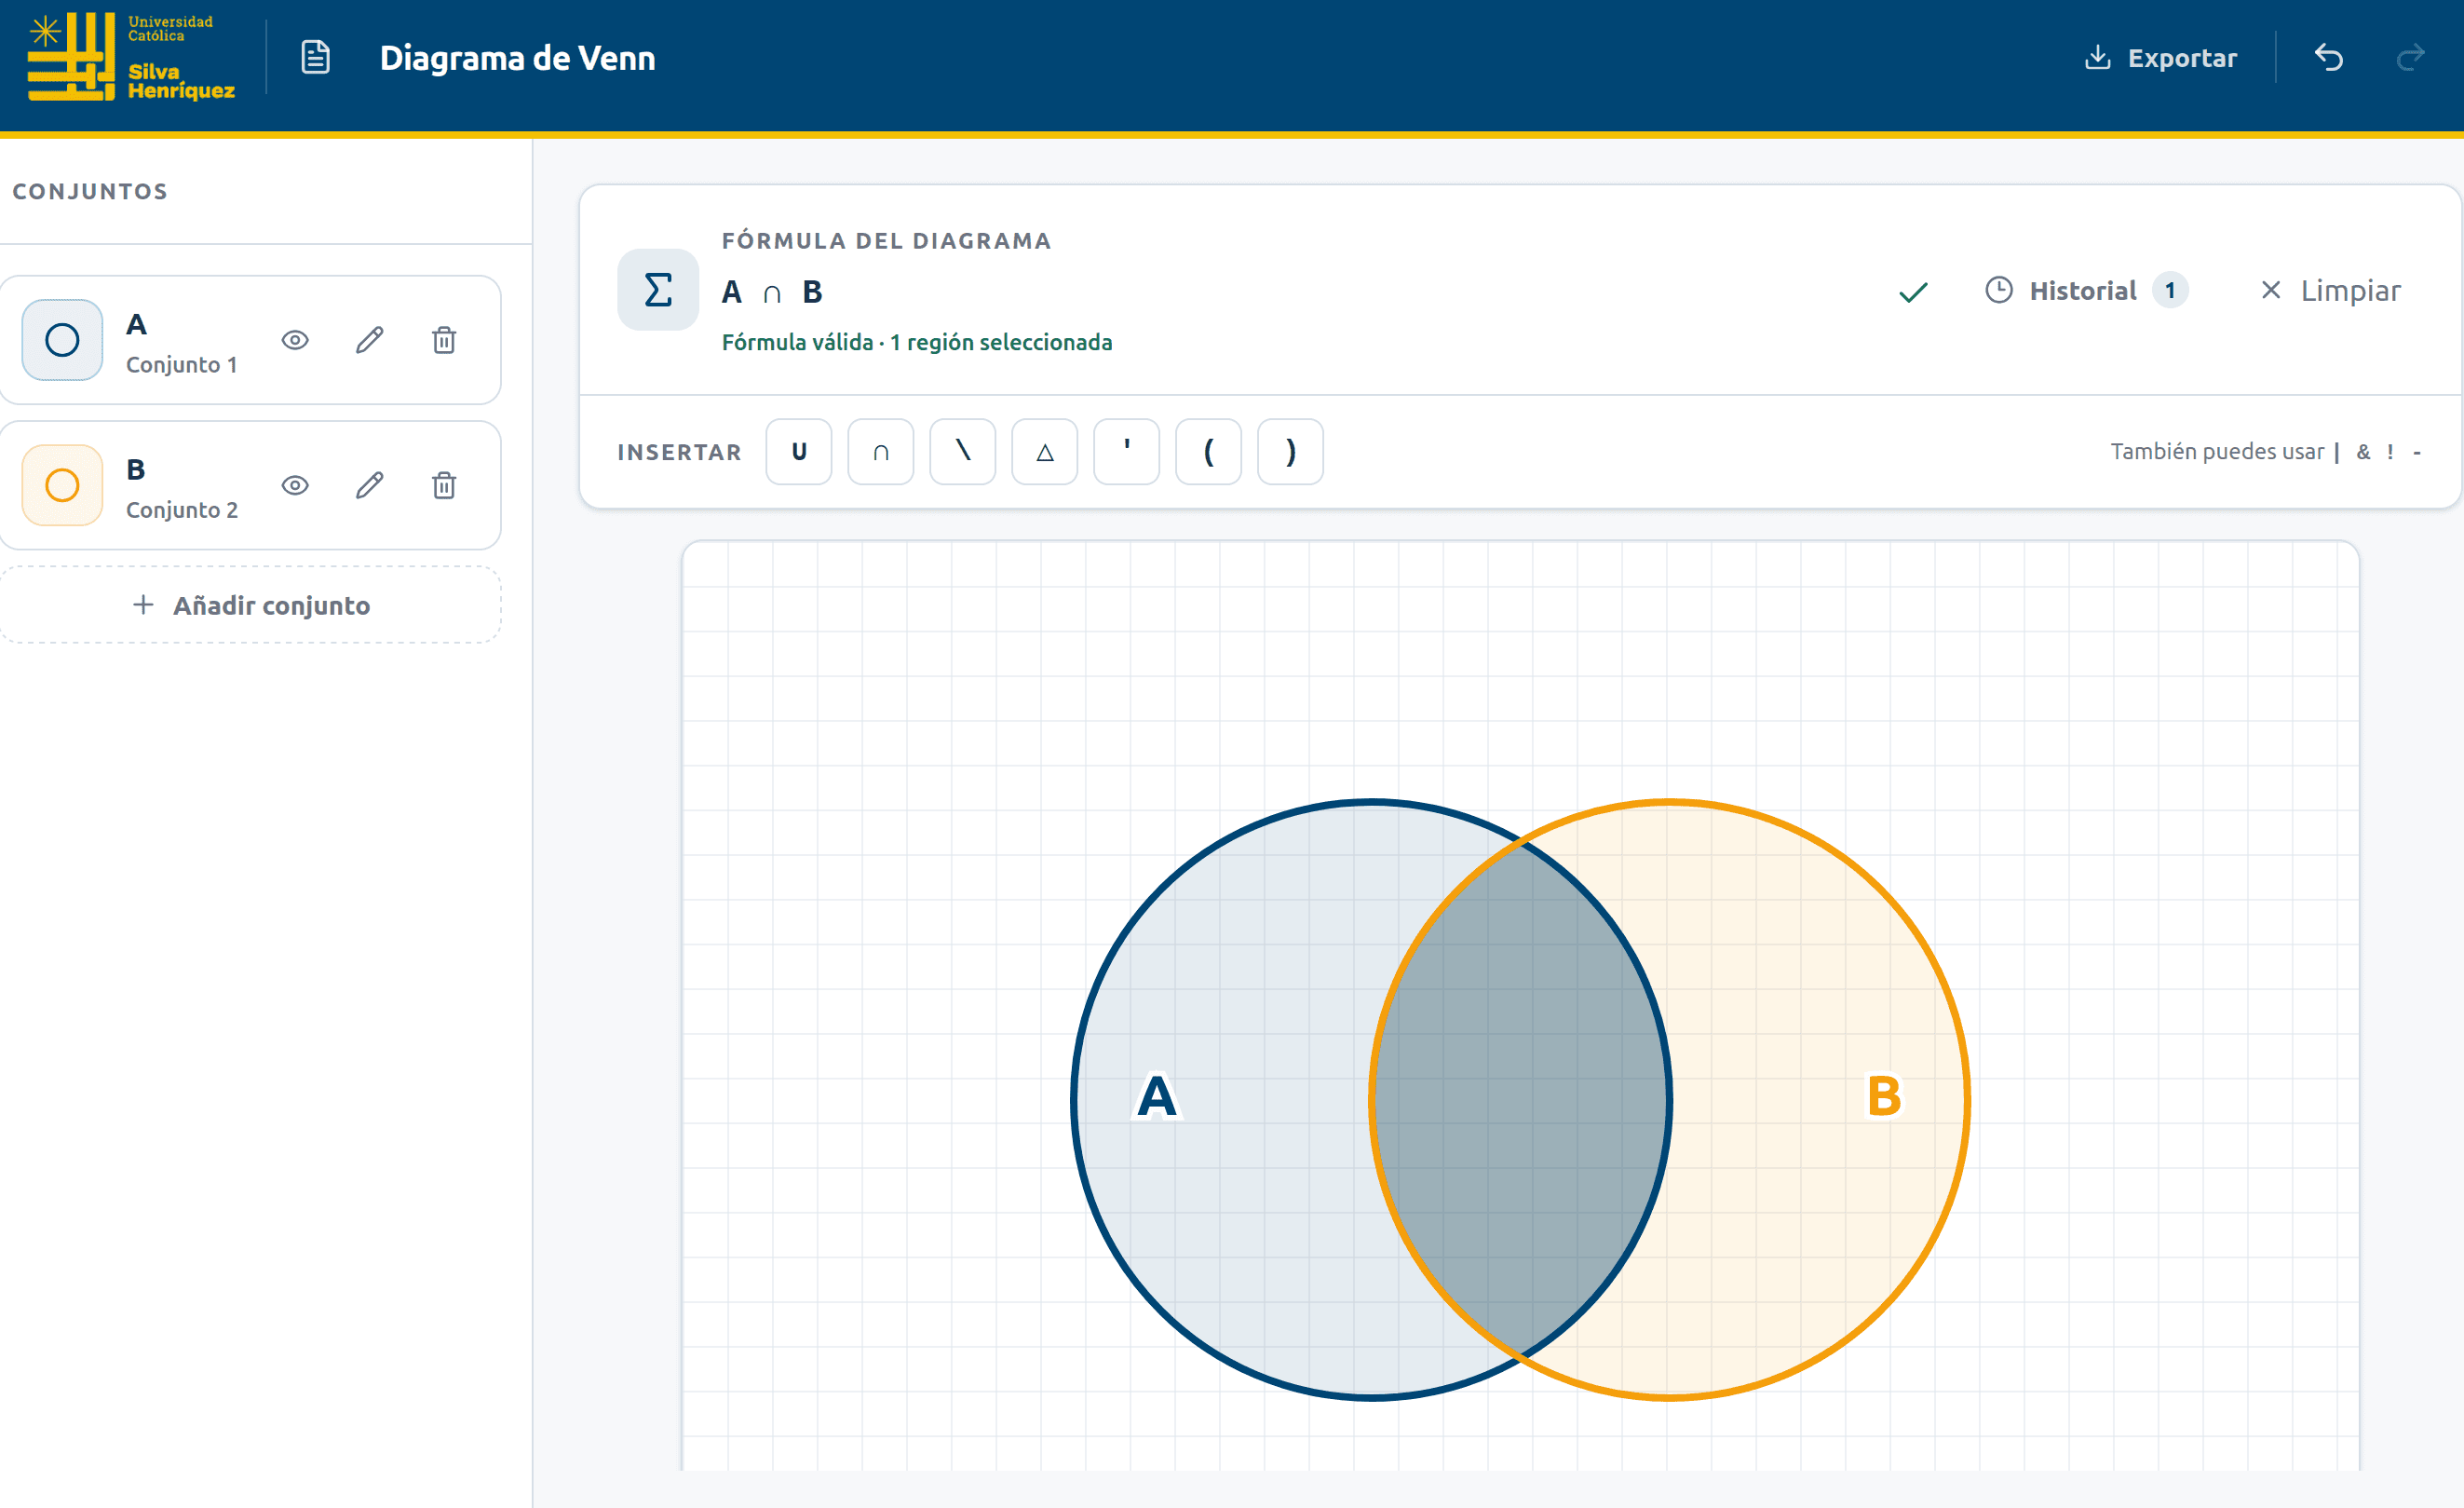This screenshot has width=2464, height=1508.
Task: Insert the union operator ∪
Action: [x=799, y=452]
